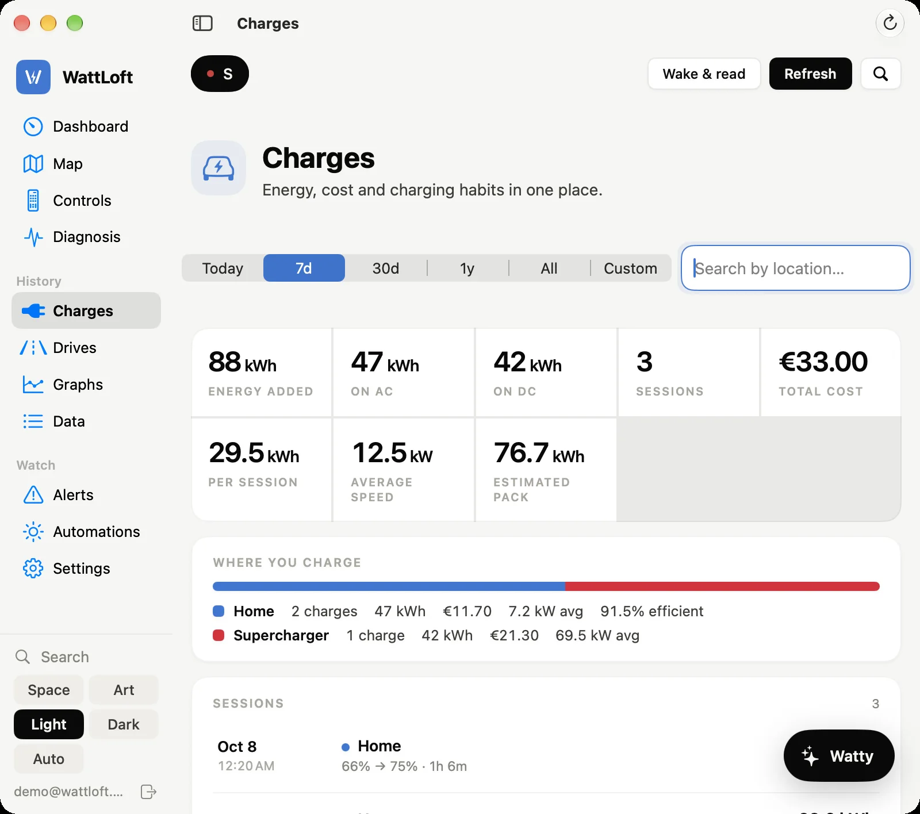Image resolution: width=920 pixels, height=814 pixels.
Task: Open Automations page
Action: pos(86,532)
